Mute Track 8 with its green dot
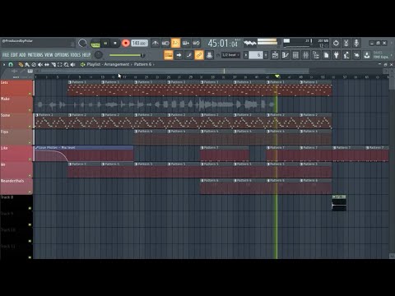 pos(30,208)
